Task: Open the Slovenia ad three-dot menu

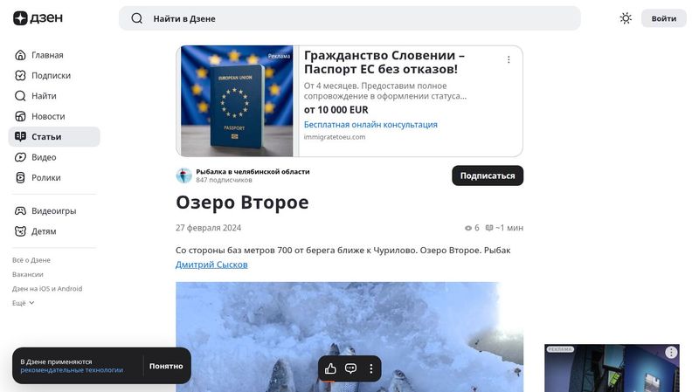Action: pyautogui.click(x=509, y=59)
